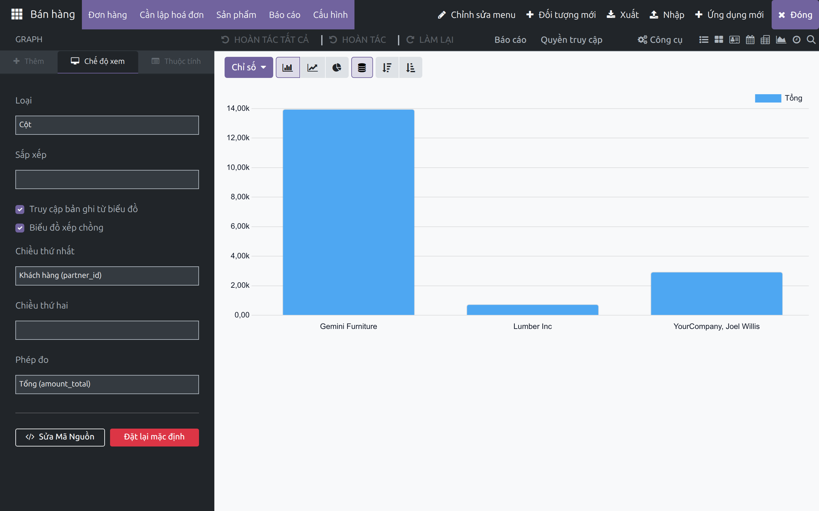
Task: Click Đặt lại mặc định button
Action: tap(154, 437)
